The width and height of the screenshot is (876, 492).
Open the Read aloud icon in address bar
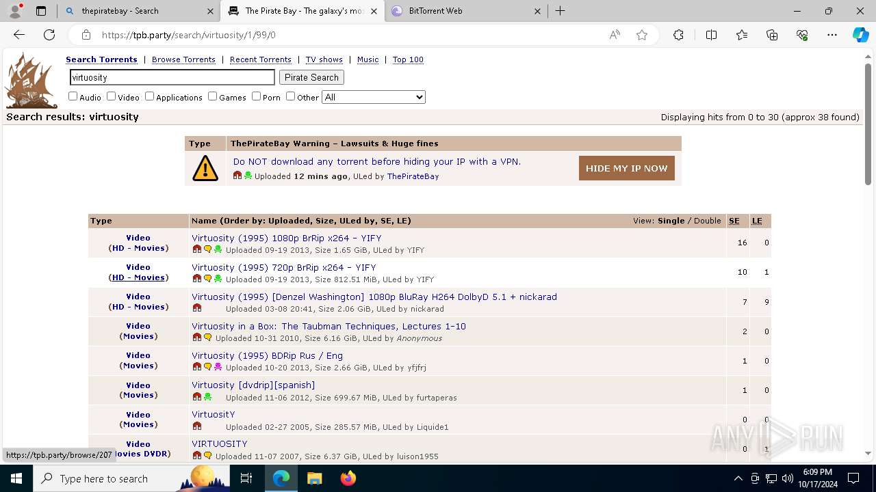(615, 35)
